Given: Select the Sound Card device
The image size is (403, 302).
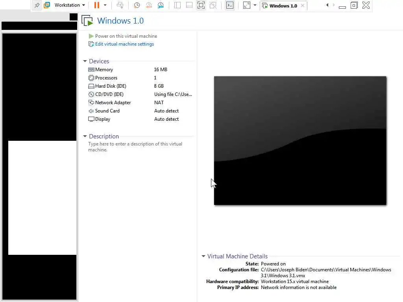Looking at the screenshot, I should (x=140, y=111).
